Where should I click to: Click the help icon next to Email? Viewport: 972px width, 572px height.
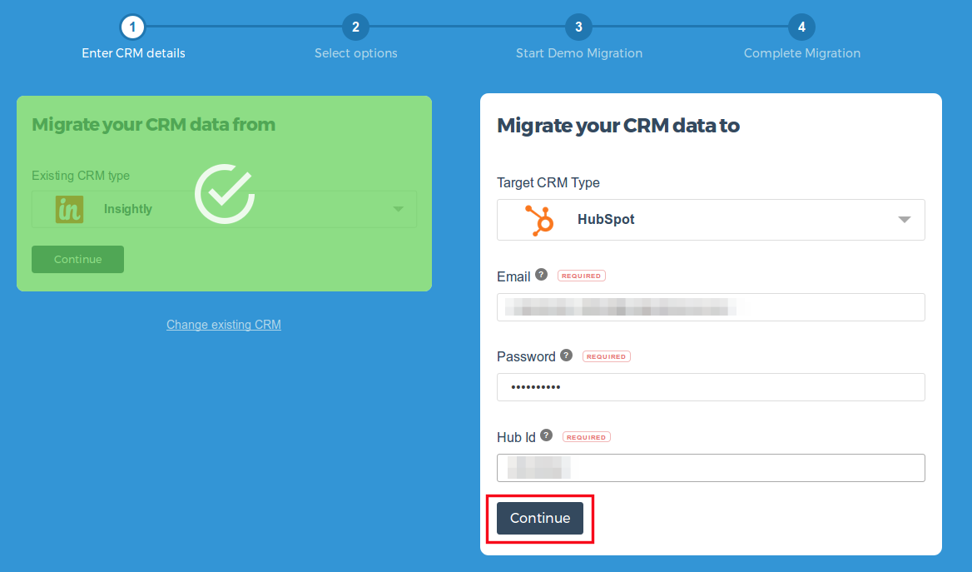(x=541, y=275)
